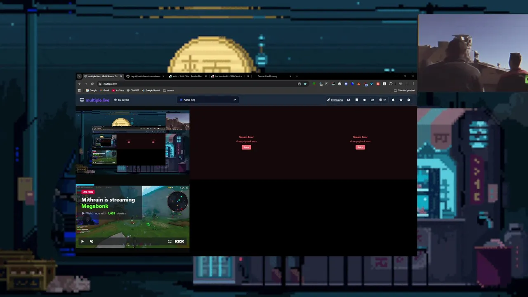528x297 pixels.
Task: Reload the page
Action: (x=92, y=84)
